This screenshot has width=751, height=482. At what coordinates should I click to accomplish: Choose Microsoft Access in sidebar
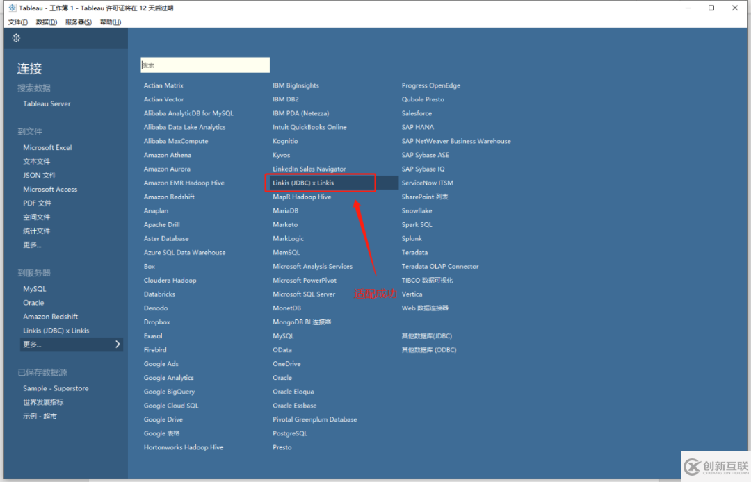(50, 189)
